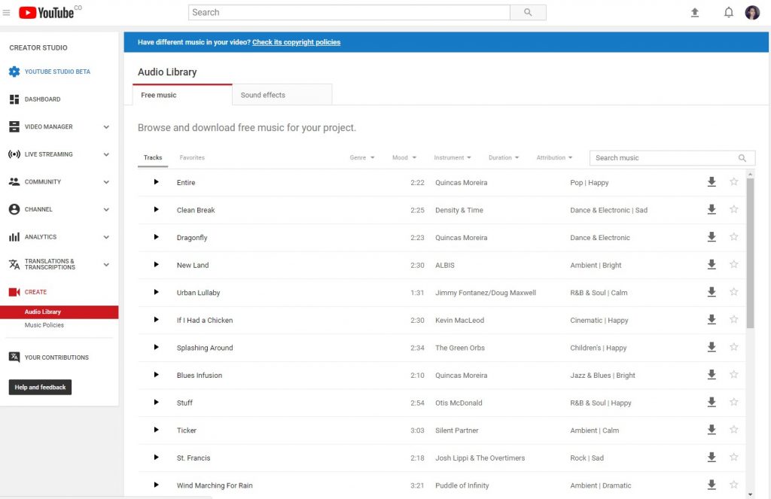Open Music Policies in the sidebar
Viewport: 771px width, 499px height.
pyautogui.click(x=44, y=325)
